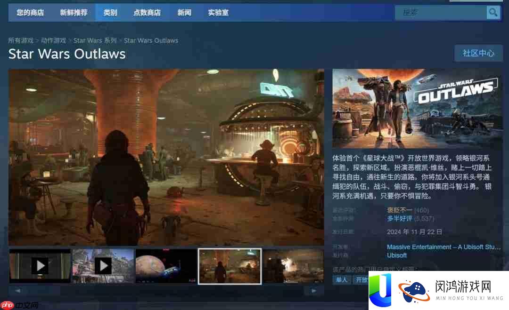Play the second trailer thumbnail
The height and width of the screenshot is (310, 509).
click(x=103, y=266)
